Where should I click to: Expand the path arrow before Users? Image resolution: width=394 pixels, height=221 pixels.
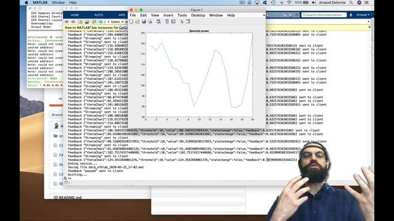(108, 22)
